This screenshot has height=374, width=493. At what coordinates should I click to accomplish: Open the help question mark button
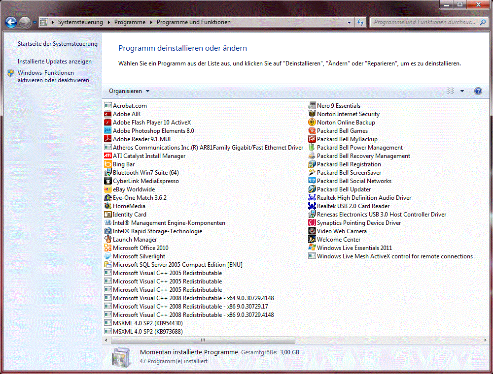pyautogui.click(x=478, y=91)
